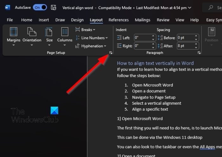The image size is (222, 157).
Task: Decrease Spacing Before with down arrow
Action: coord(196,39)
